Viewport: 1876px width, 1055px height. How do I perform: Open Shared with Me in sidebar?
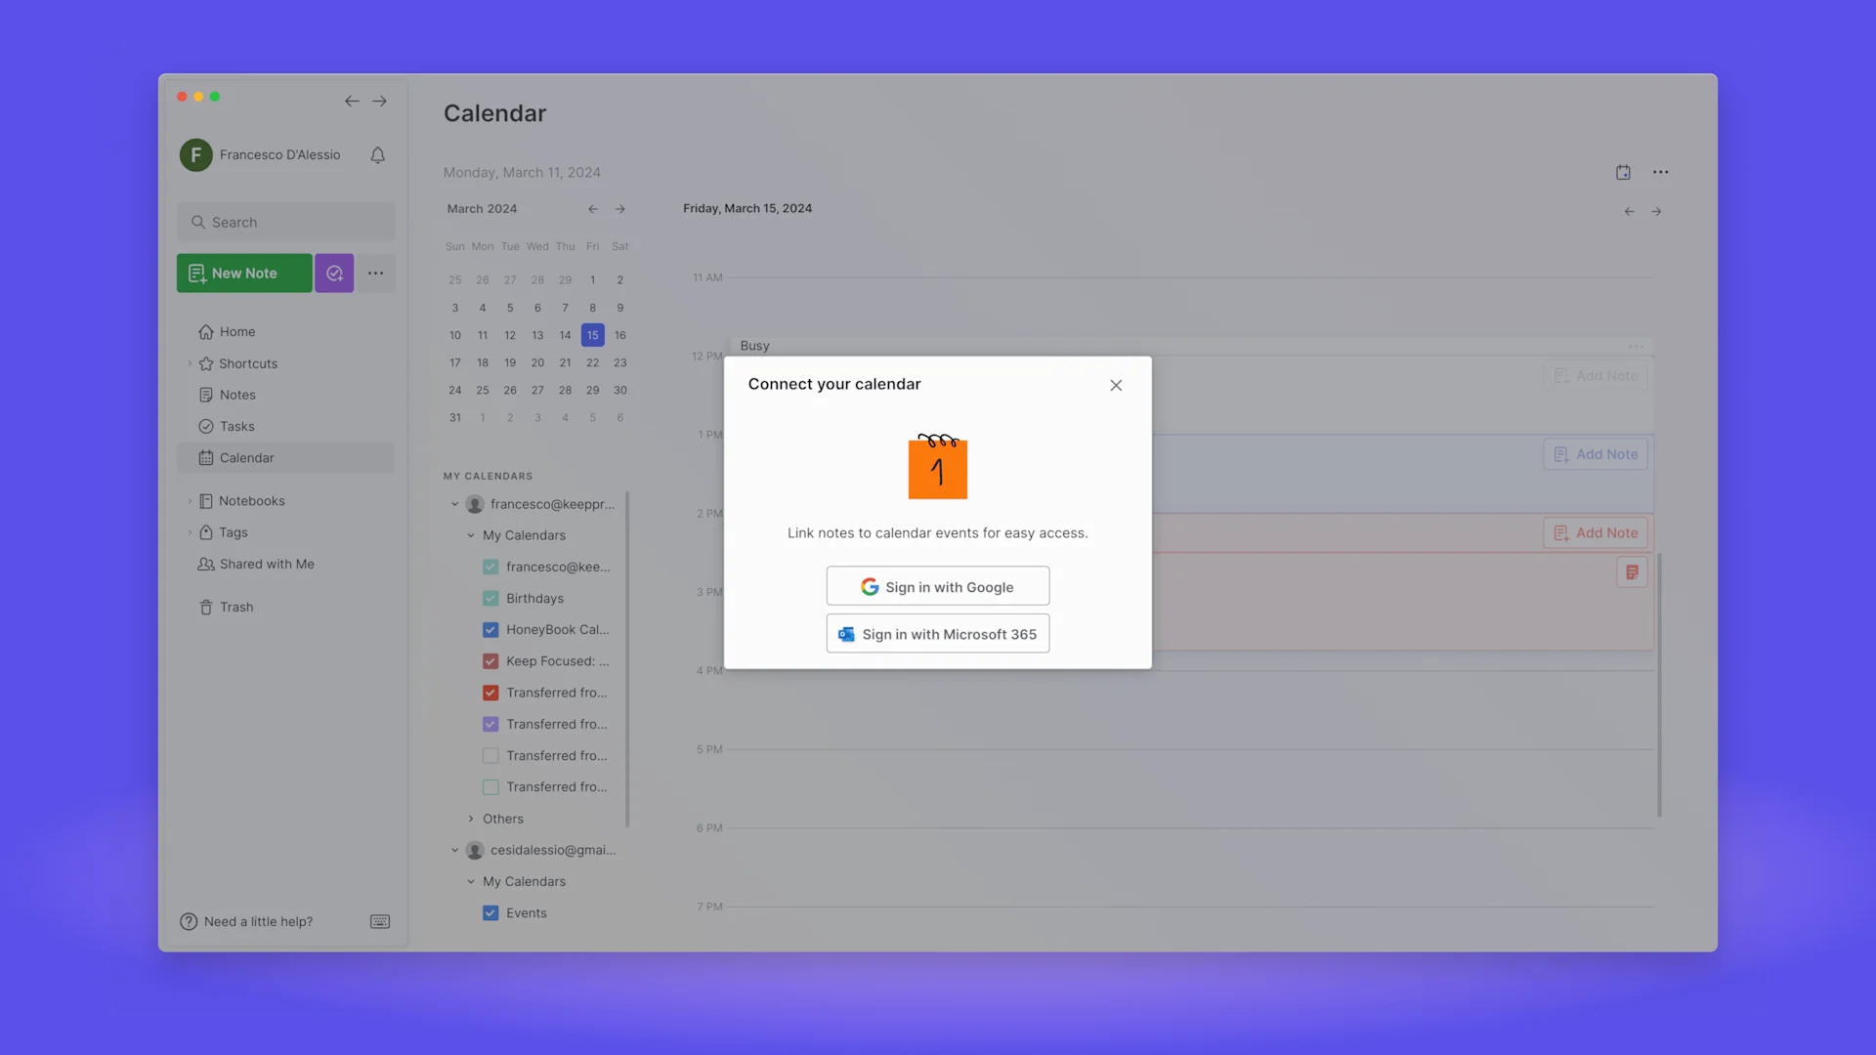click(x=266, y=565)
